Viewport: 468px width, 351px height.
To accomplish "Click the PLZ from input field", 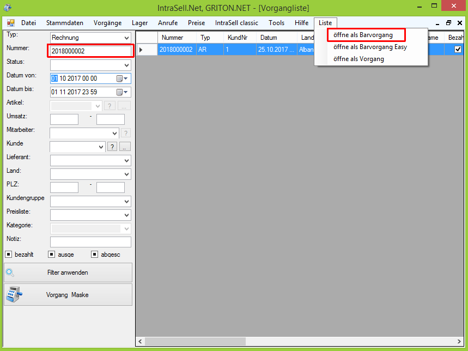I will [64, 187].
